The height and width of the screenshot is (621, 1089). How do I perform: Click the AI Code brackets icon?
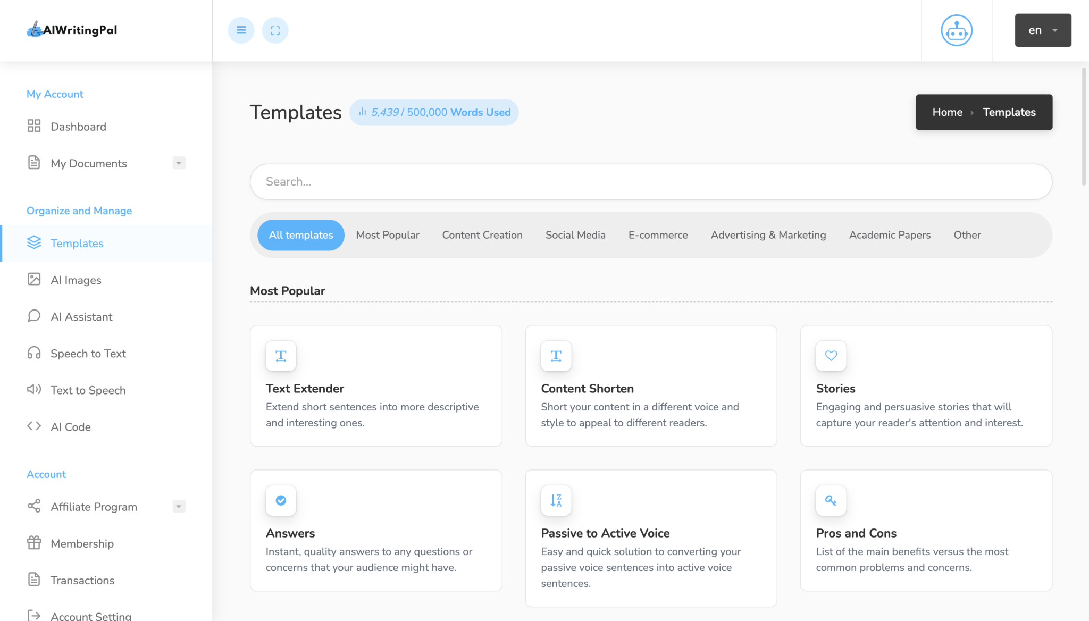(34, 426)
